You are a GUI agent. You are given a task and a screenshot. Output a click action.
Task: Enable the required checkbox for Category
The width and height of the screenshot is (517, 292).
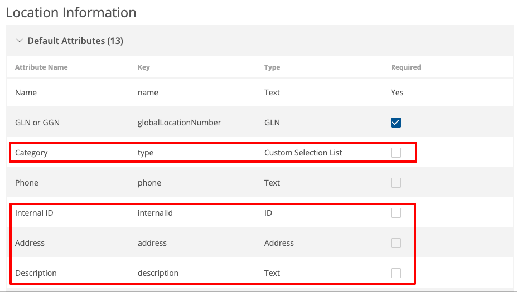click(x=396, y=153)
